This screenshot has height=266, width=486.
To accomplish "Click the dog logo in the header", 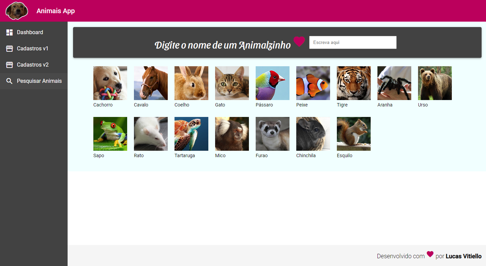I will pos(16,10).
